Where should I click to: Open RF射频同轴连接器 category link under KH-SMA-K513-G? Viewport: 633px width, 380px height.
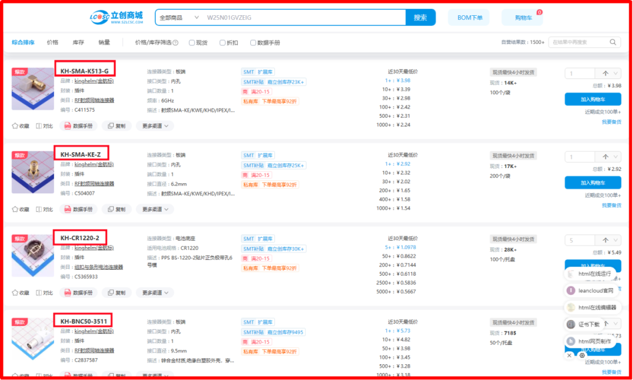(x=94, y=101)
